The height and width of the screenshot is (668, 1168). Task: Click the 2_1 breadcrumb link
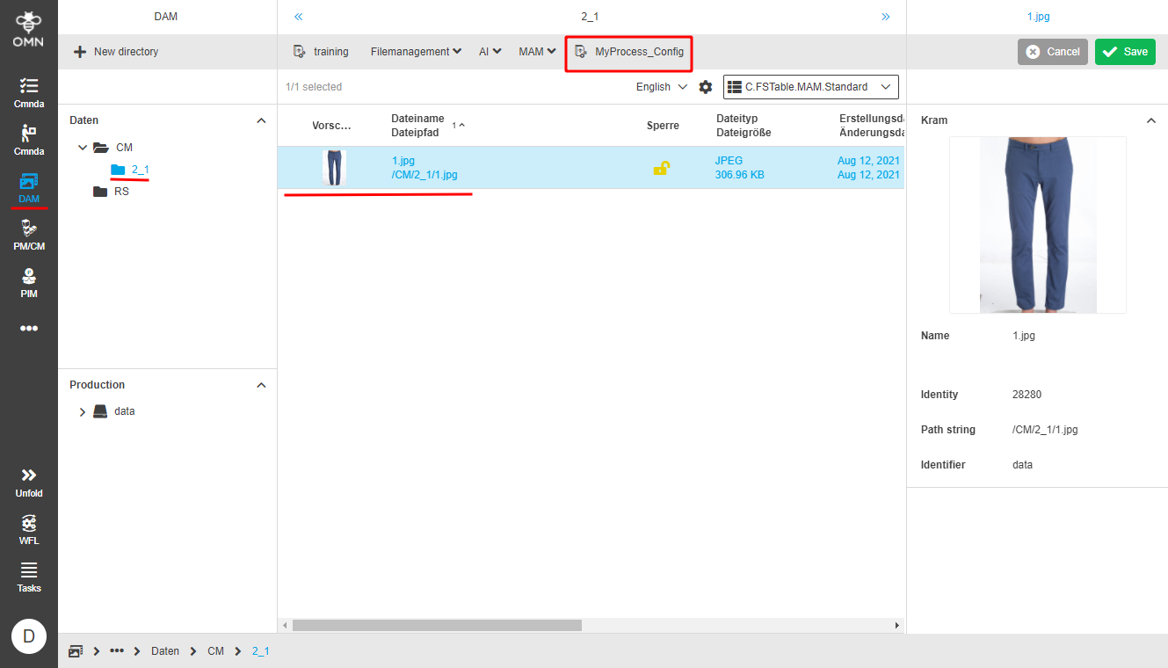point(260,651)
